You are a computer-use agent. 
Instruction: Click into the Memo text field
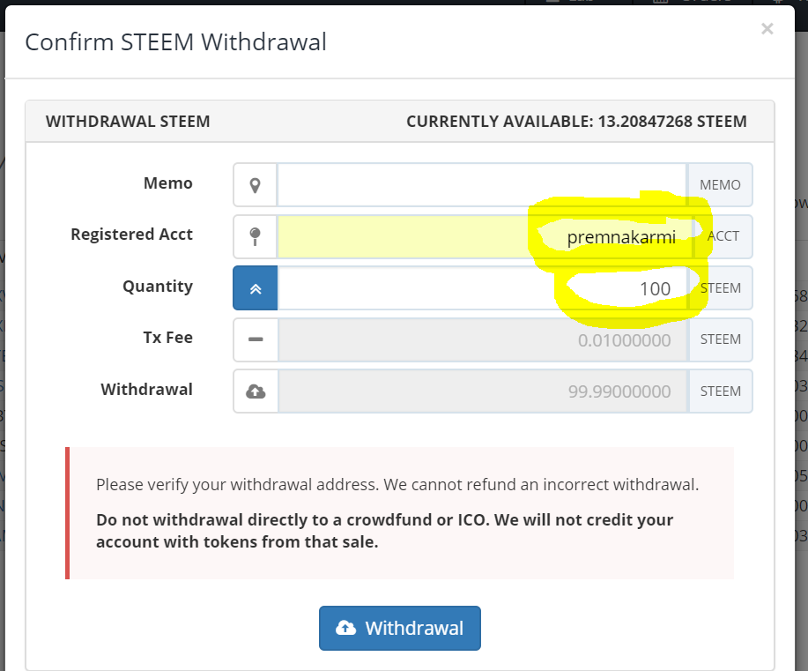[481, 185]
